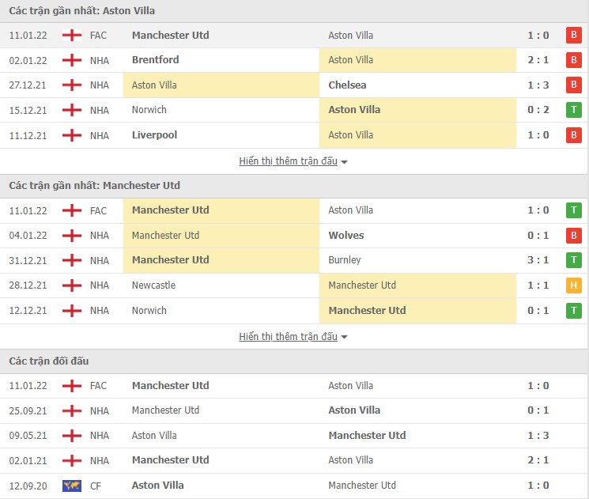This screenshot has width=589, height=499.
Task: Click 3 : 1 score of Burnley match
Action: [538, 260]
